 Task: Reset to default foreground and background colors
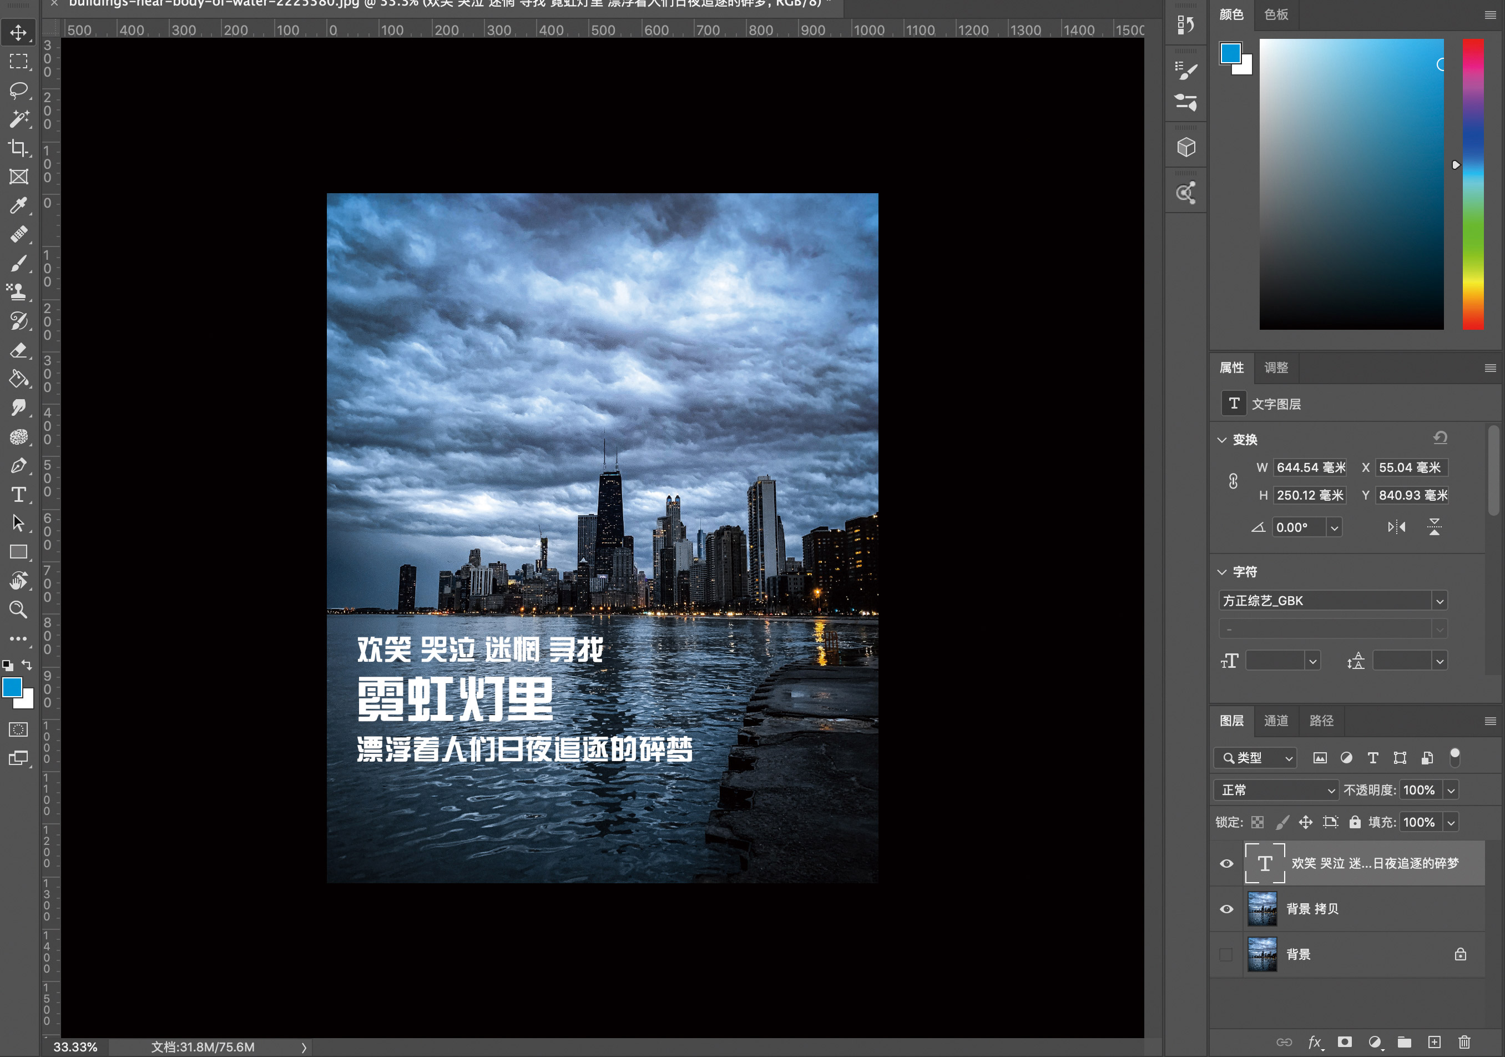[x=8, y=665]
